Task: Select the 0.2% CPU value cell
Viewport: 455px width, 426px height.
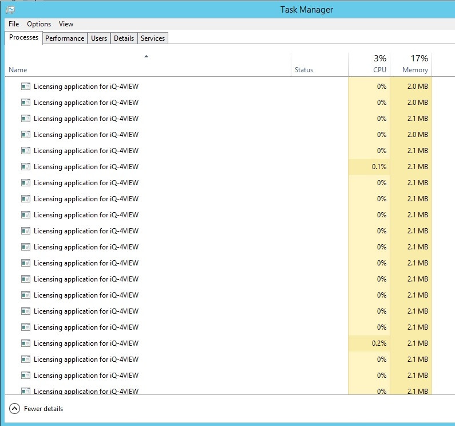Action: coord(369,343)
